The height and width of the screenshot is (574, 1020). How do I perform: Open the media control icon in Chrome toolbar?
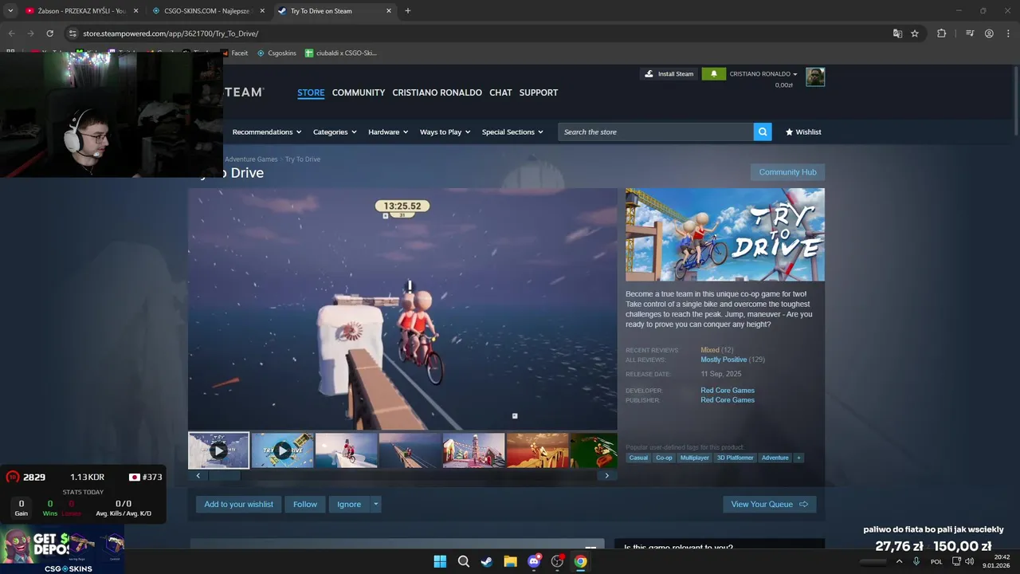pos(970,33)
